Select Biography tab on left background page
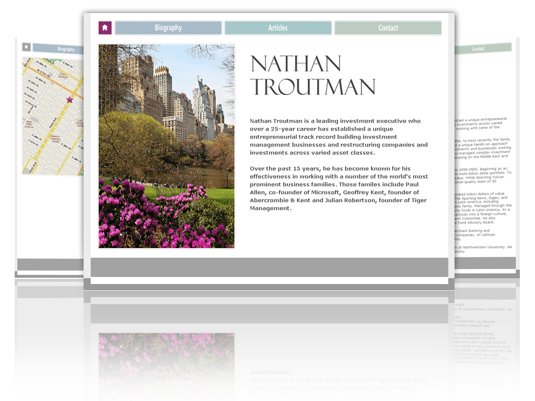The height and width of the screenshot is (401, 535). pos(66,49)
